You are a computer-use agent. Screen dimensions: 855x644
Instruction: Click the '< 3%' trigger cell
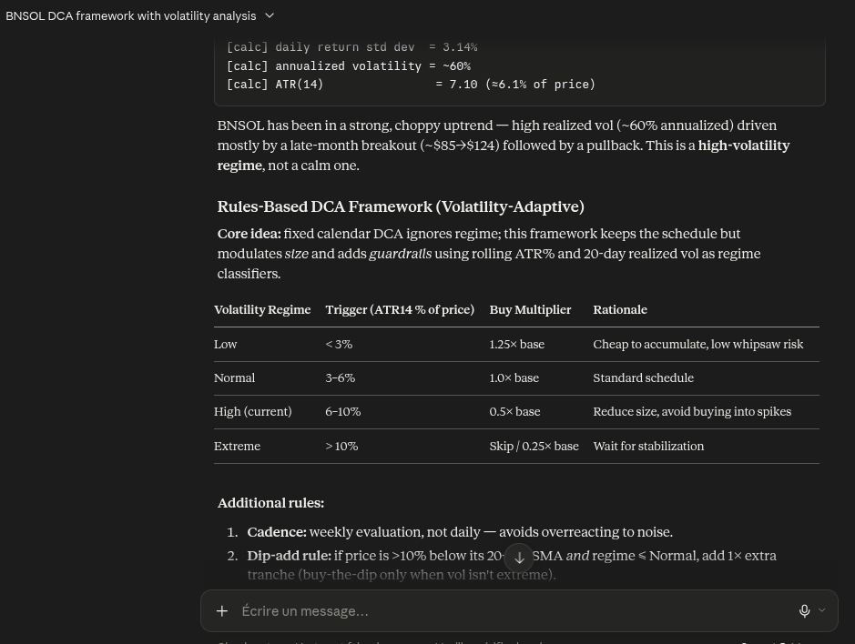(x=339, y=345)
